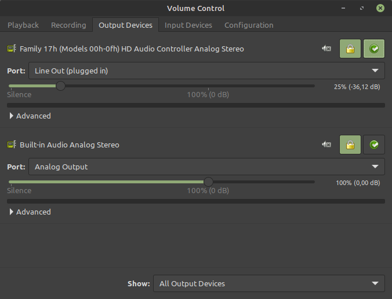This screenshot has width=392, height=299.
Task: Toggle channel lock for Family 17h device
Action: coord(350,49)
